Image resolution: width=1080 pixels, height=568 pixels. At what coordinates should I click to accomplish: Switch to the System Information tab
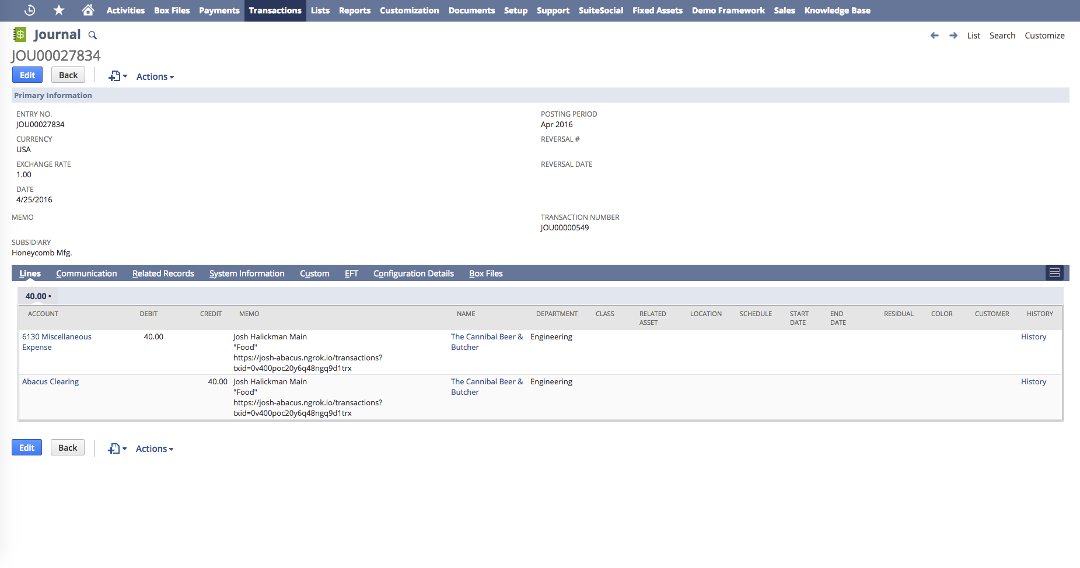click(x=247, y=274)
